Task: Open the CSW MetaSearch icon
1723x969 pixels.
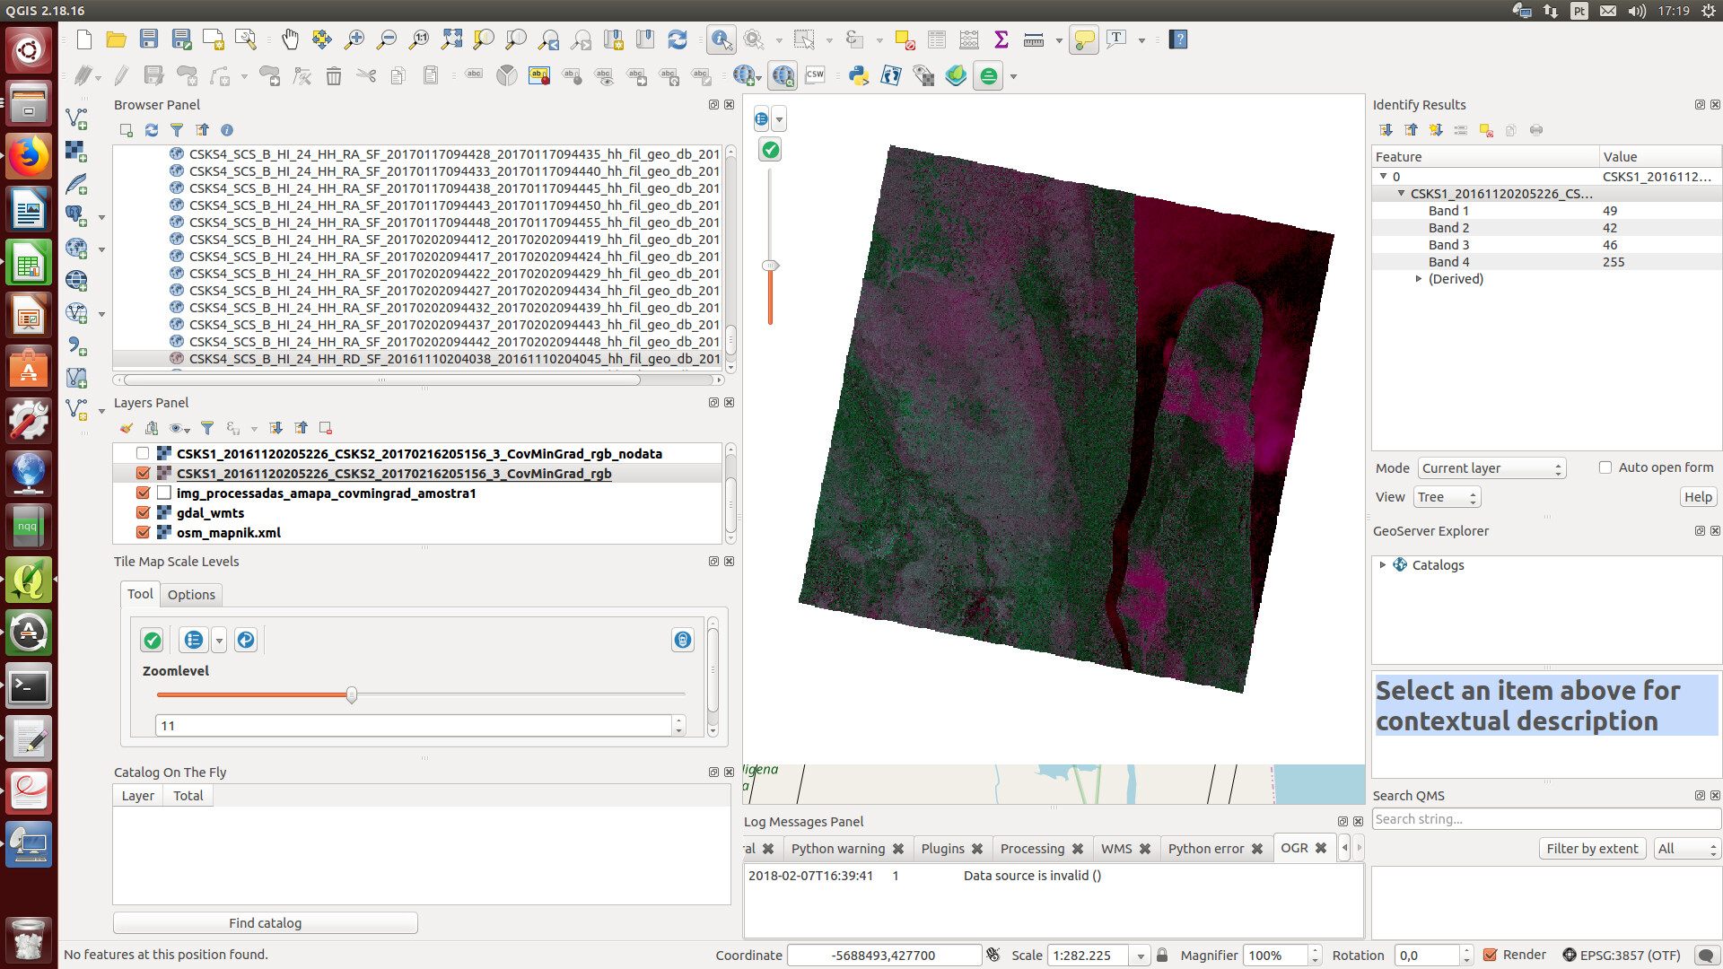Action: click(816, 75)
